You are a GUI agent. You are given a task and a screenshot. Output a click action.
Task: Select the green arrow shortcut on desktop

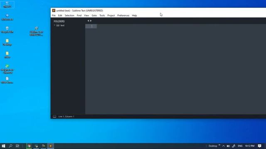pyautogui.click(x=7, y=69)
